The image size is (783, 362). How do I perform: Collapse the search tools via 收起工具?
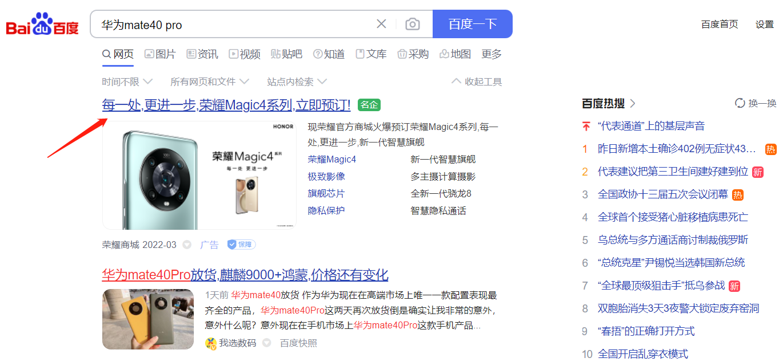click(477, 82)
